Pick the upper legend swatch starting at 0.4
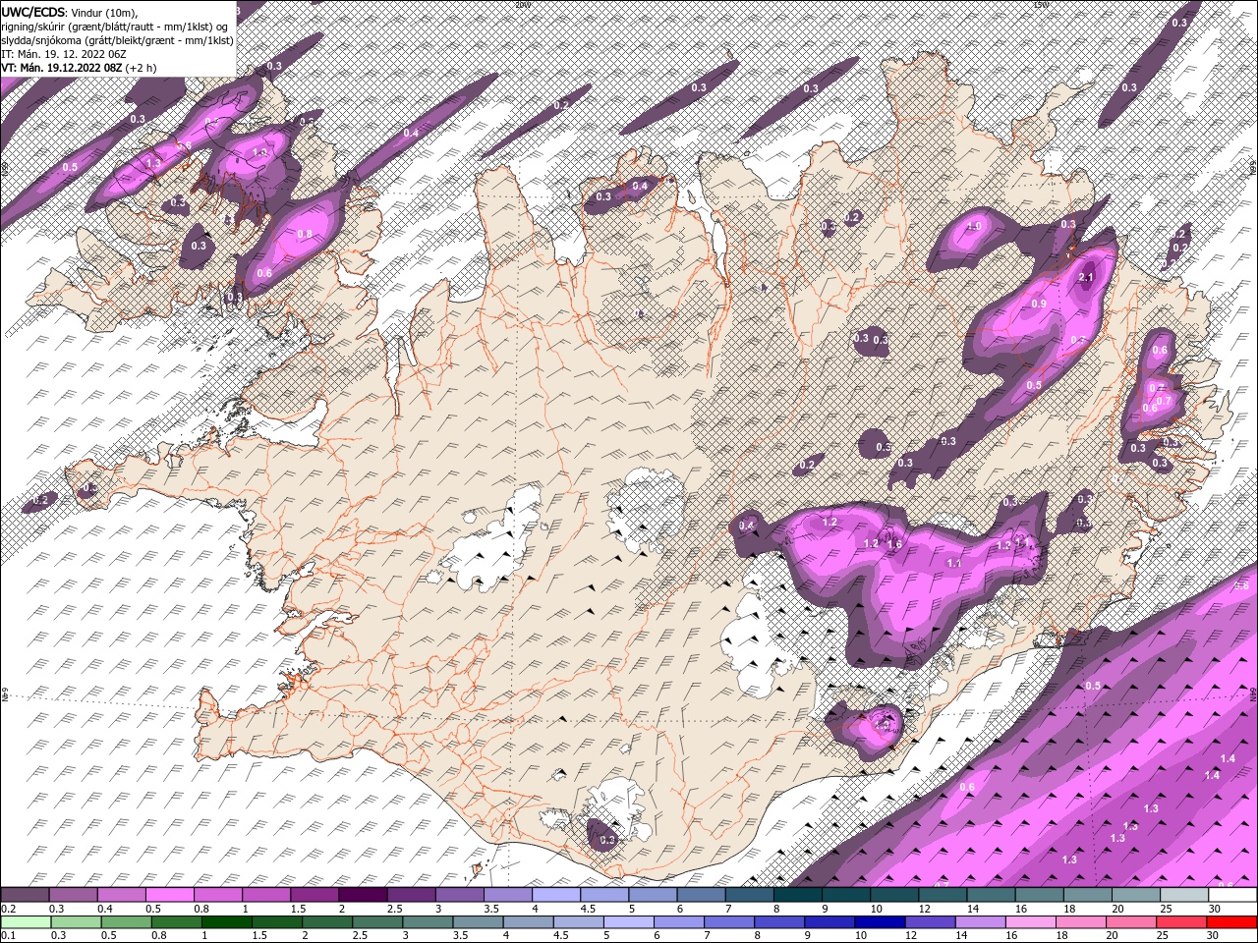The image size is (1258, 943). (122, 895)
